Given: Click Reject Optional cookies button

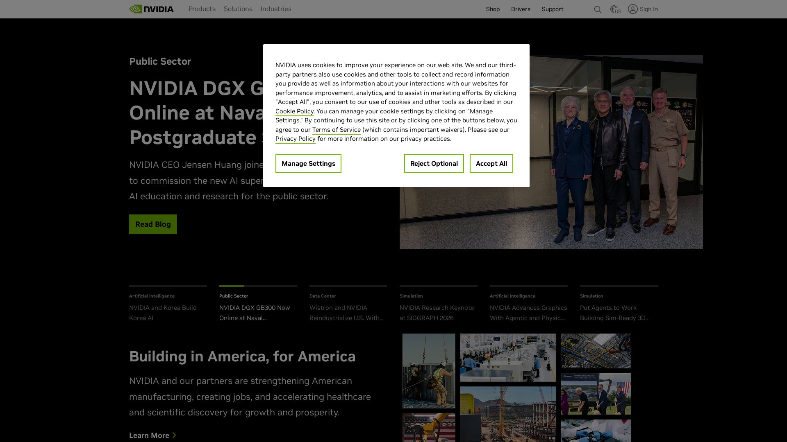Looking at the screenshot, I should (434, 163).
